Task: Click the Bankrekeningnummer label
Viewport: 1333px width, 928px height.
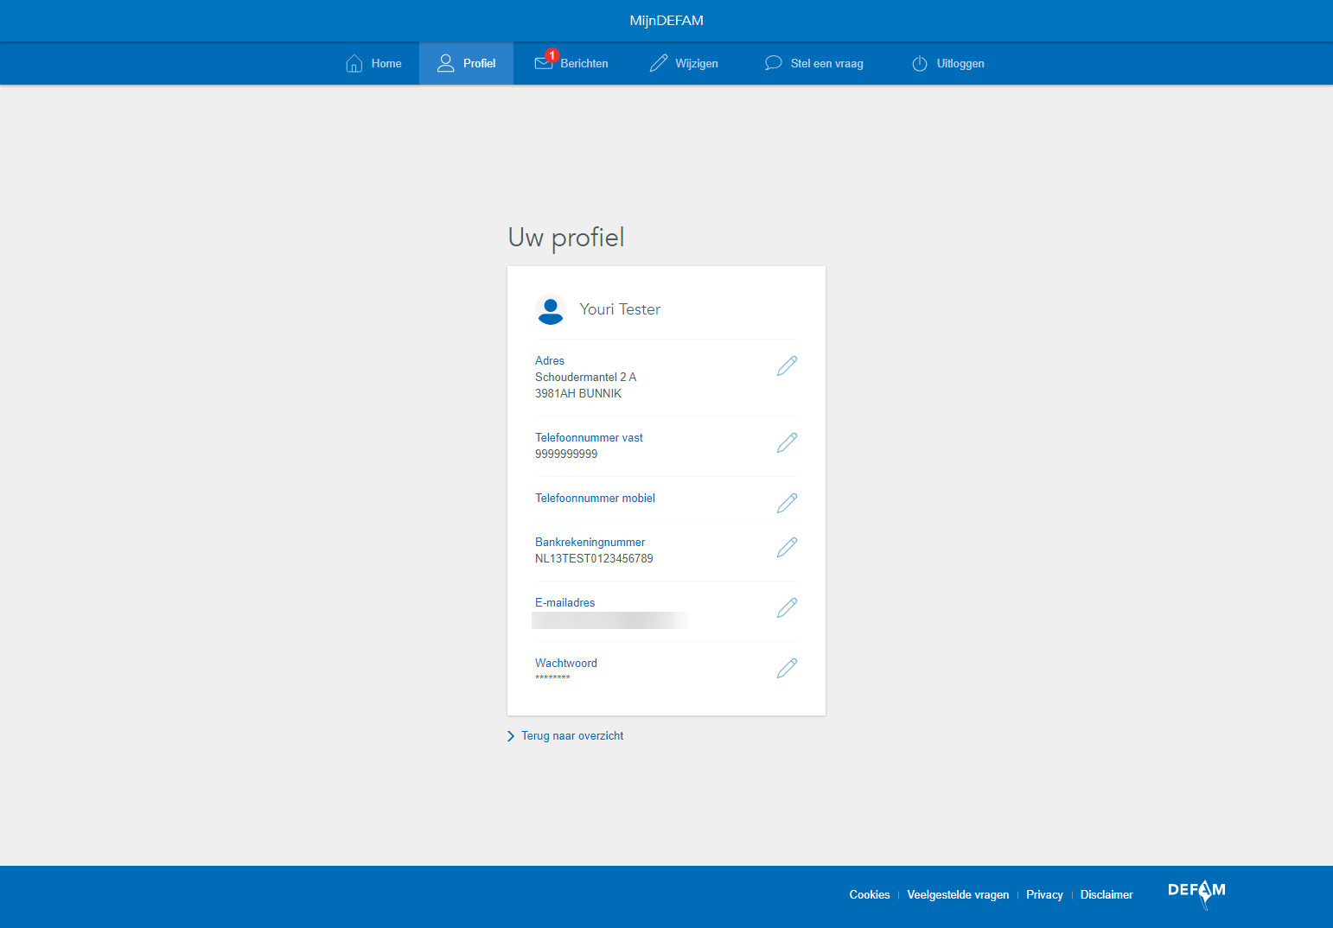Action: coord(590,543)
